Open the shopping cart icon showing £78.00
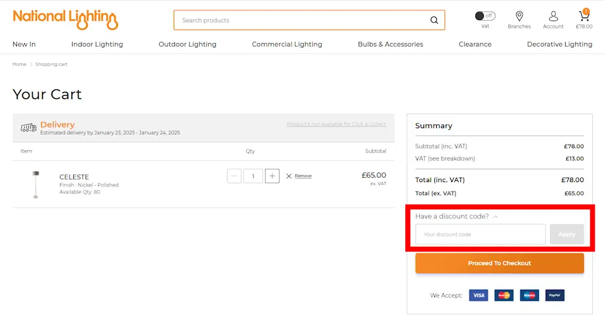 coord(584,16)
